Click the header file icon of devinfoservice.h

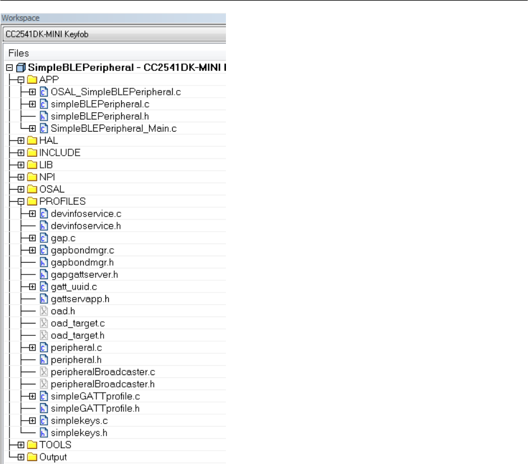pos(44,226)
